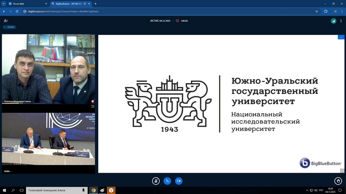346x194 pixels.
Task: Make the SIGMA webcam video fullscreen
Action: [x=93, y=106]
